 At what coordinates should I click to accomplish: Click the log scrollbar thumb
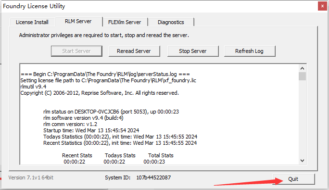tap(303, 76)
